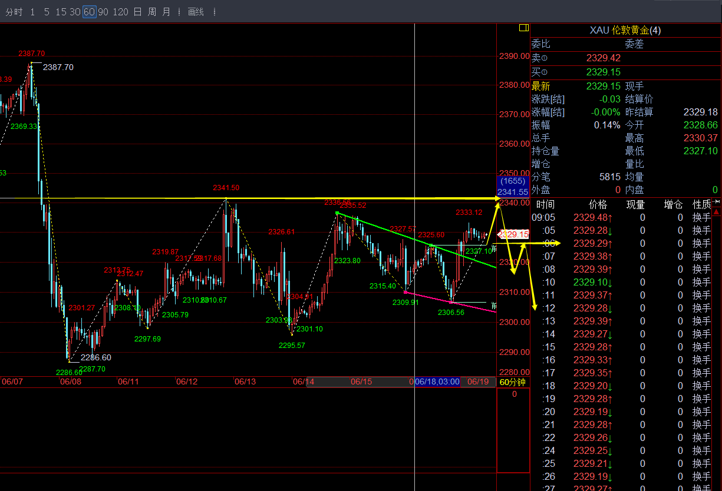Switch to 1 minute chart period
Screen dimensions: 722x491
click(32, 12)
